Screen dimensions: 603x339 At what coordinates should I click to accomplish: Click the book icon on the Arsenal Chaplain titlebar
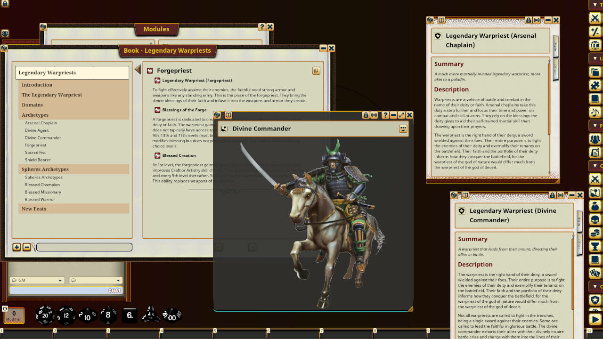441,20
